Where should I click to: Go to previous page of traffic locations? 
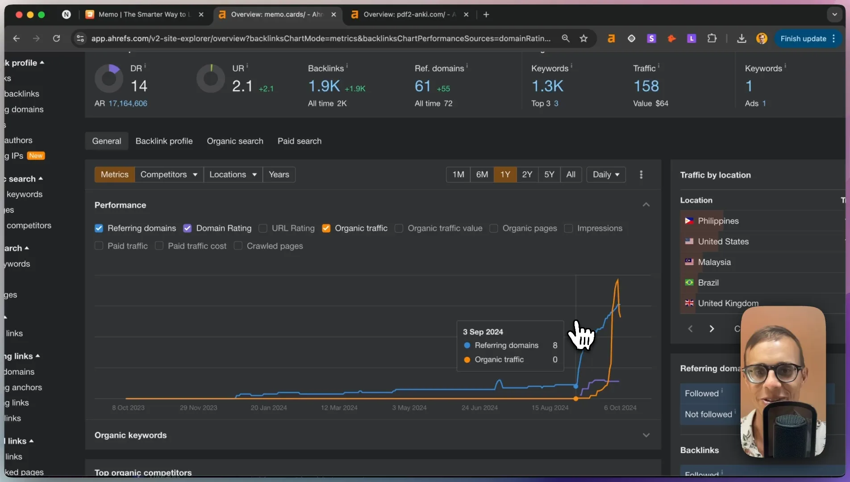tap(690, 328)
